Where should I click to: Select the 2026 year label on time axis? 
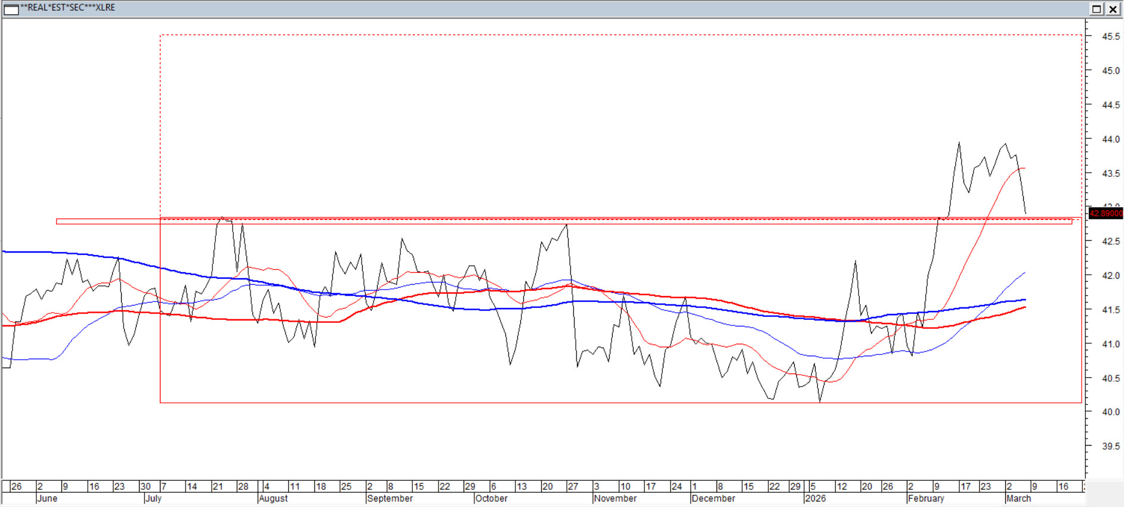[815, 499]
